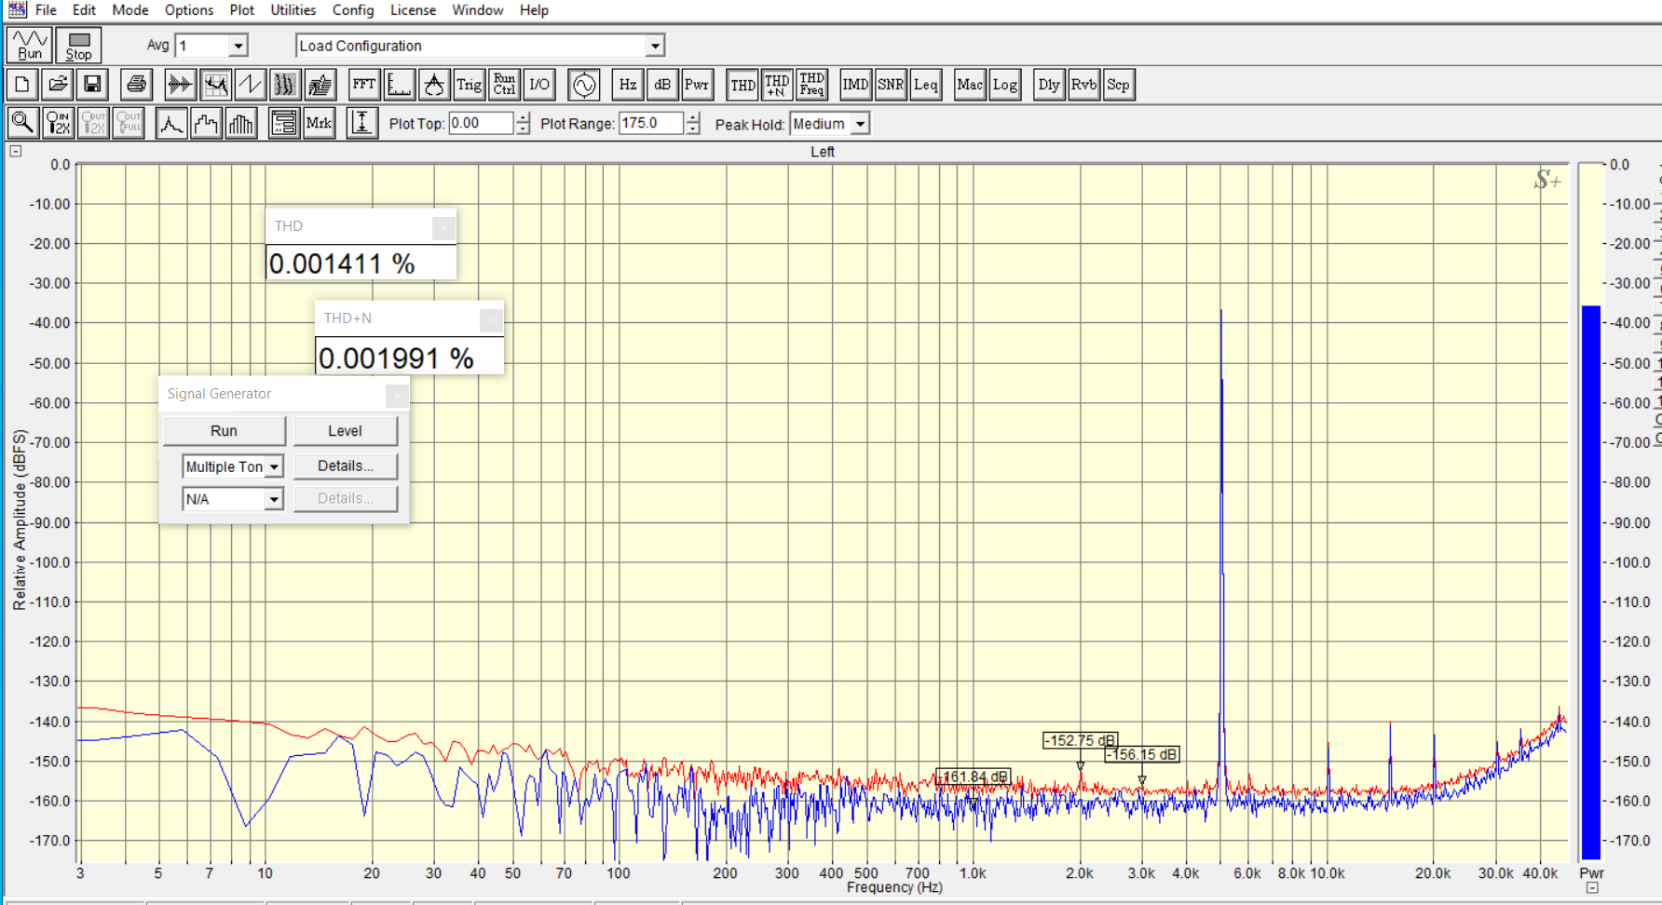Open the Peak Hold dropdown
The width and height of the screenshot is (1662, 905).
860,124
